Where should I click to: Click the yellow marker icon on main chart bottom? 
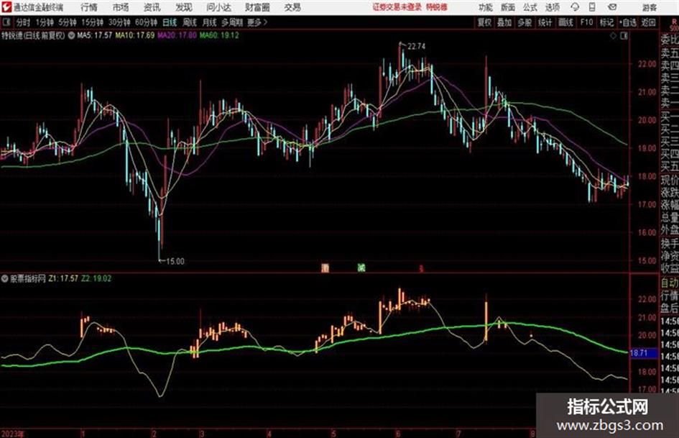point(325,268)
